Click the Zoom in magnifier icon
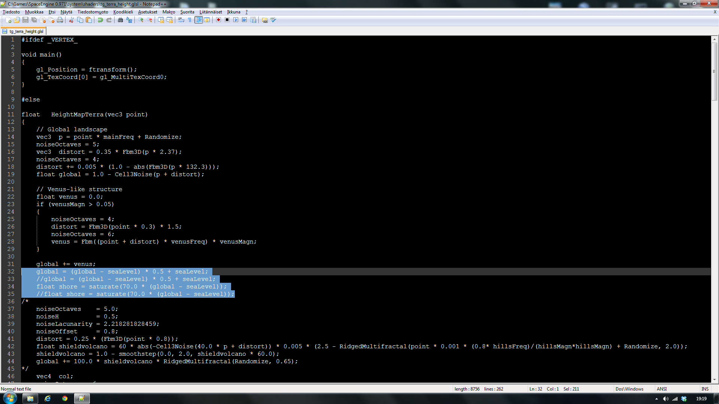 tap(141, 20)
